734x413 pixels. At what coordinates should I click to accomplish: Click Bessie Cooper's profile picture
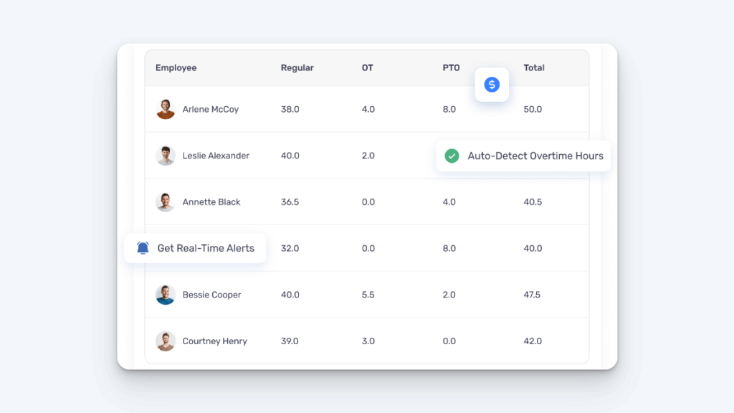[166, 295]
